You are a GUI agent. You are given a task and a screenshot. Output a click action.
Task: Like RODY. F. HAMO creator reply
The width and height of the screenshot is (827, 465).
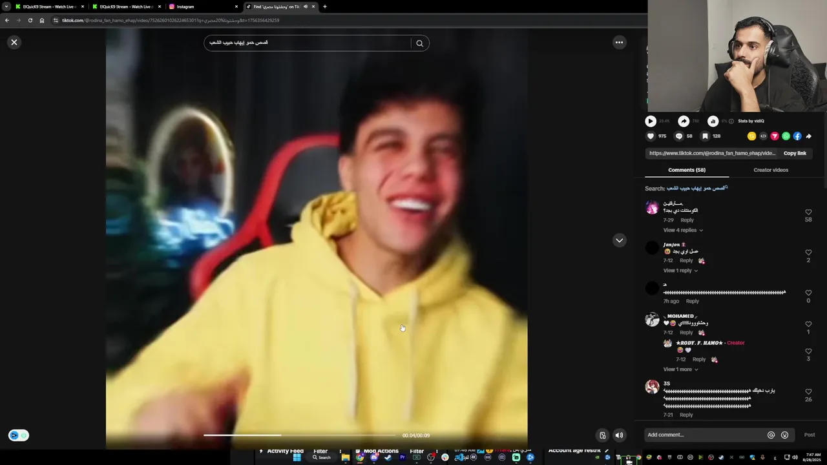[x=808, y=351]
